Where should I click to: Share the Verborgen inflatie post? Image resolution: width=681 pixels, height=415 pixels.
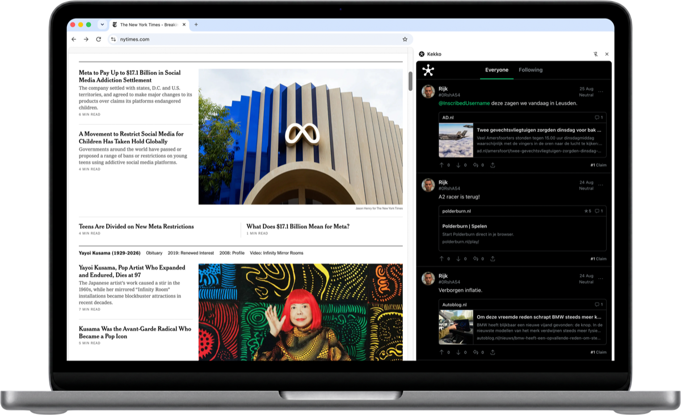coord(493,353)
